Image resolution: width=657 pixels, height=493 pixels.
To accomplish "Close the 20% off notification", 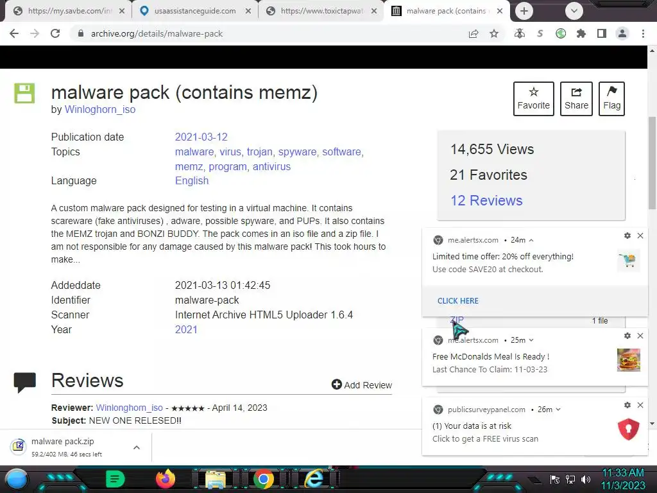I will click(x=640, y=236).
